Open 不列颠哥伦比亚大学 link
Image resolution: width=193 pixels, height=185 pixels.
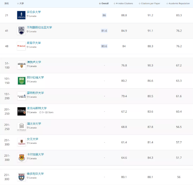pos(39,27)
